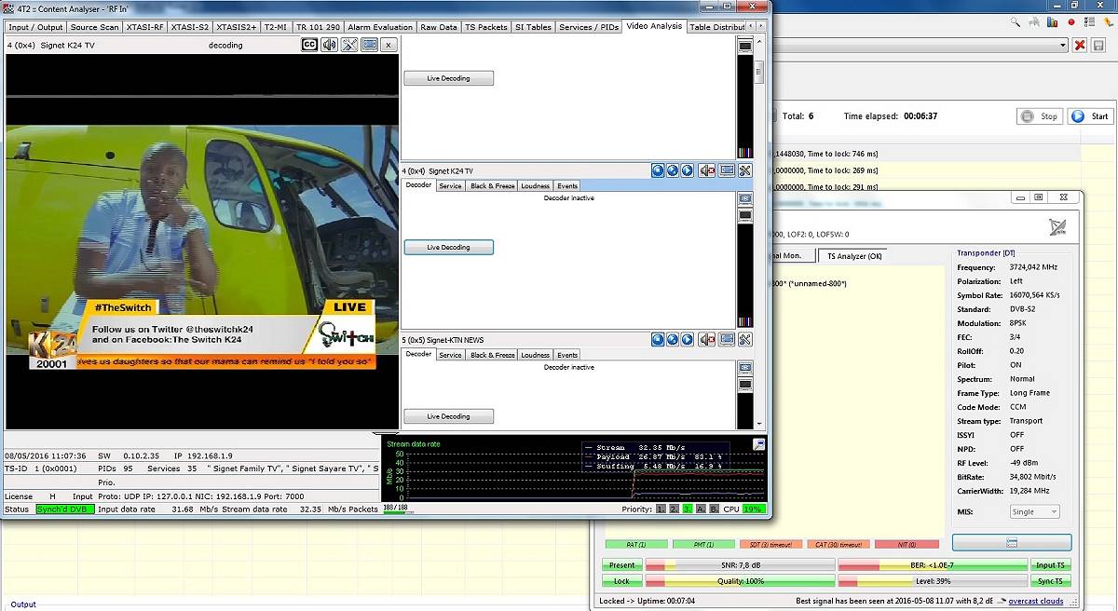
Task: Switch to Services / PIDs tab
Action: pyautogui.click(x=589, y=27)
